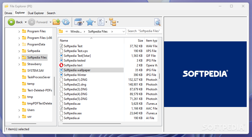The height and width of the screenshot is (137, 252).
Task: Expand the tmp folder tree node
Action: (19, 97)
